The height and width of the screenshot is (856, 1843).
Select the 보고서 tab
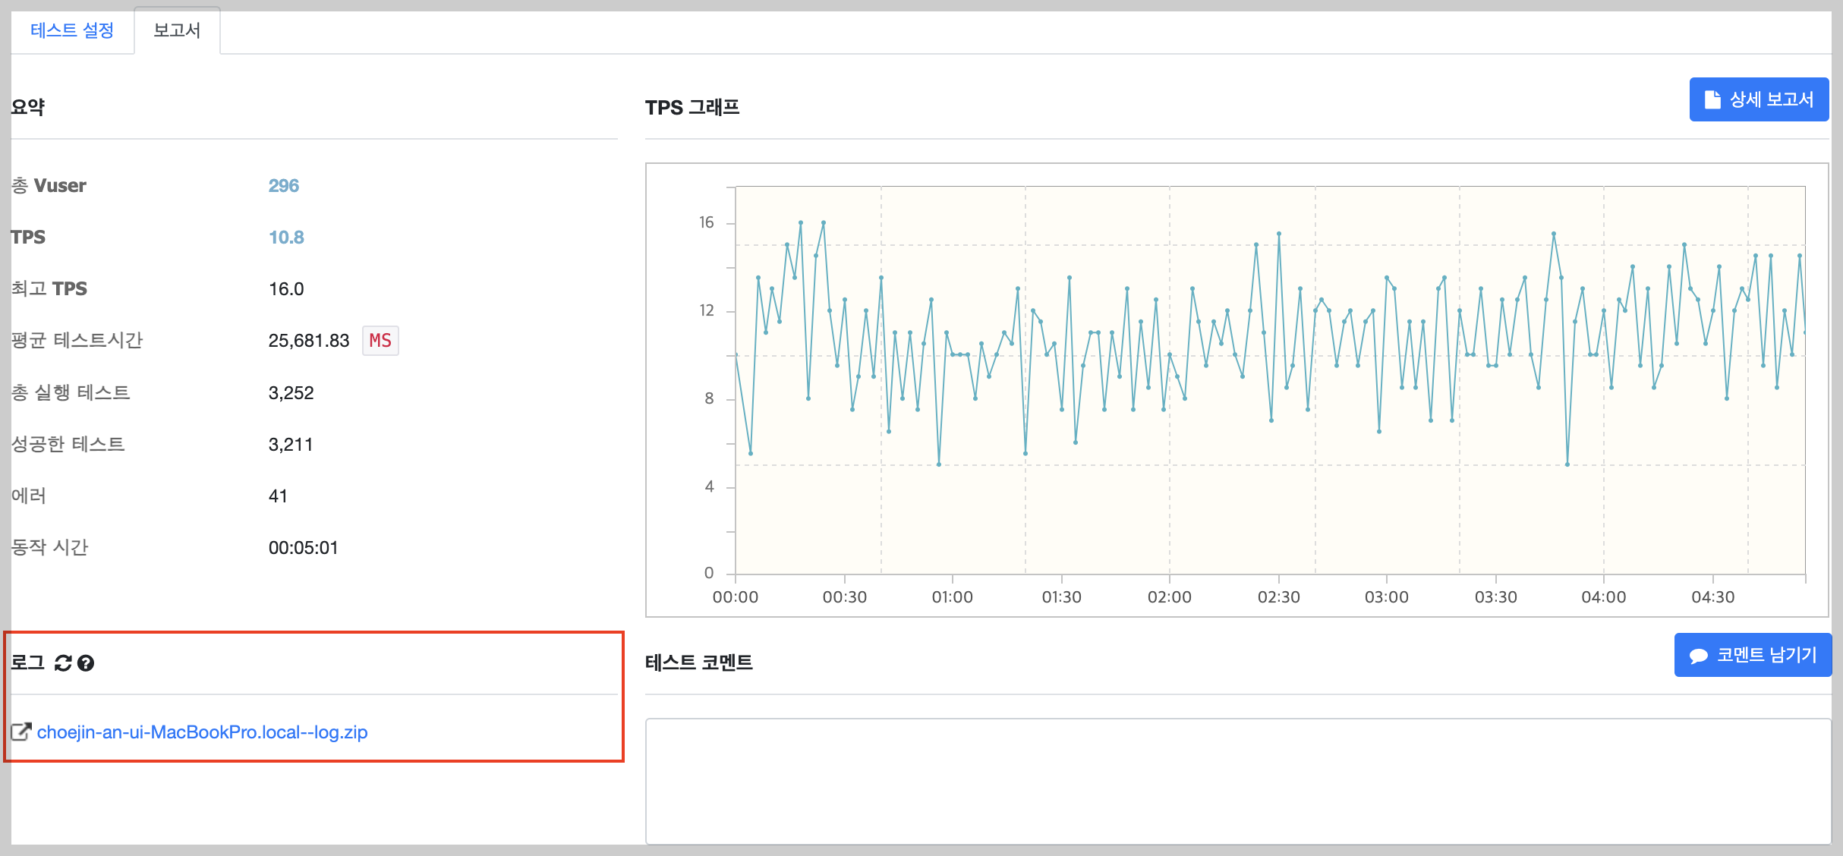[x=177, y=30]
